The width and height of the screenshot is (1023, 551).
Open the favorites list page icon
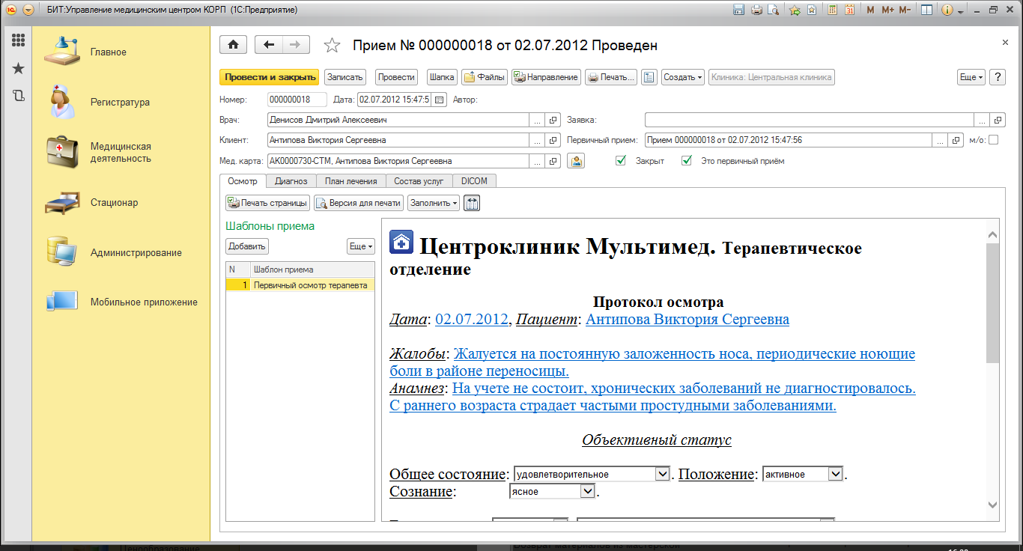pyautogui.click(x=812, y=10)
